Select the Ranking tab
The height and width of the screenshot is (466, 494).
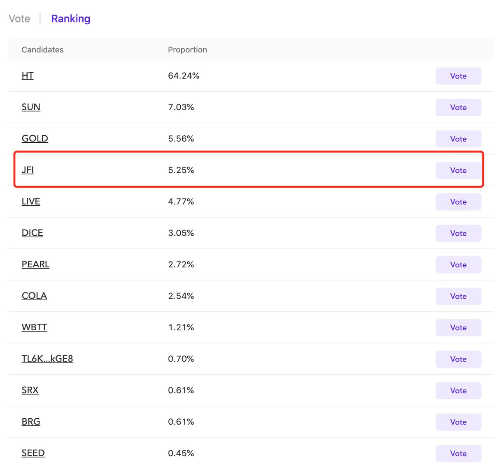point(71,19)
